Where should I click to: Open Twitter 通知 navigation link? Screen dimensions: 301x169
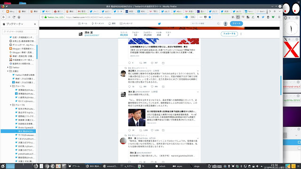[112, 23]
